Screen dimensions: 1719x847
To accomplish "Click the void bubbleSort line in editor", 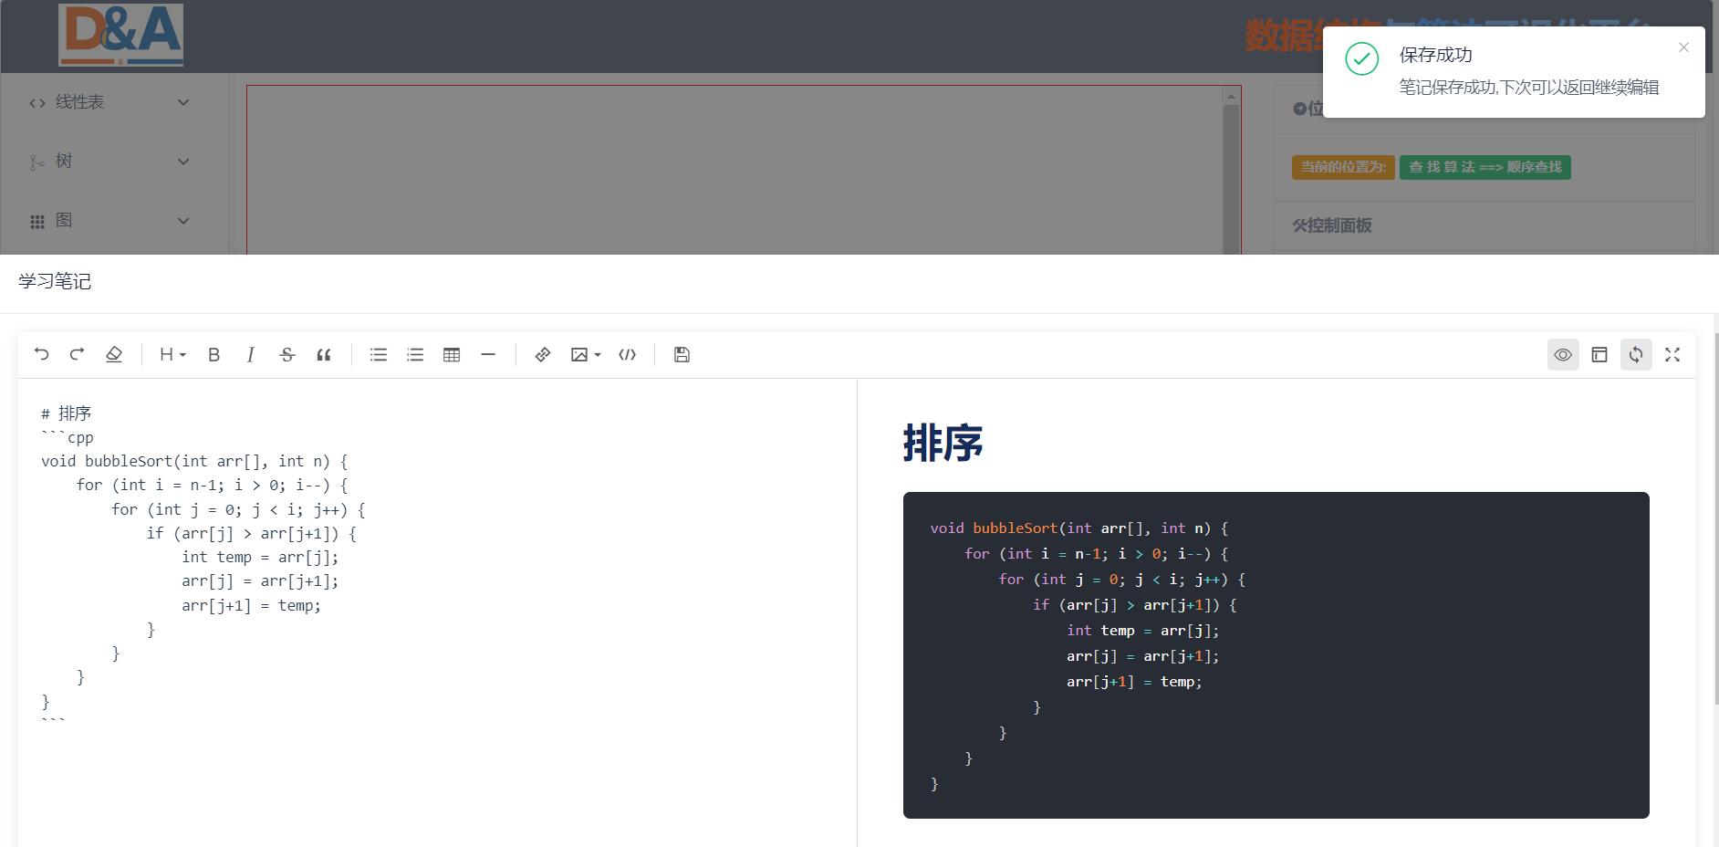I will tap(194, 461).
